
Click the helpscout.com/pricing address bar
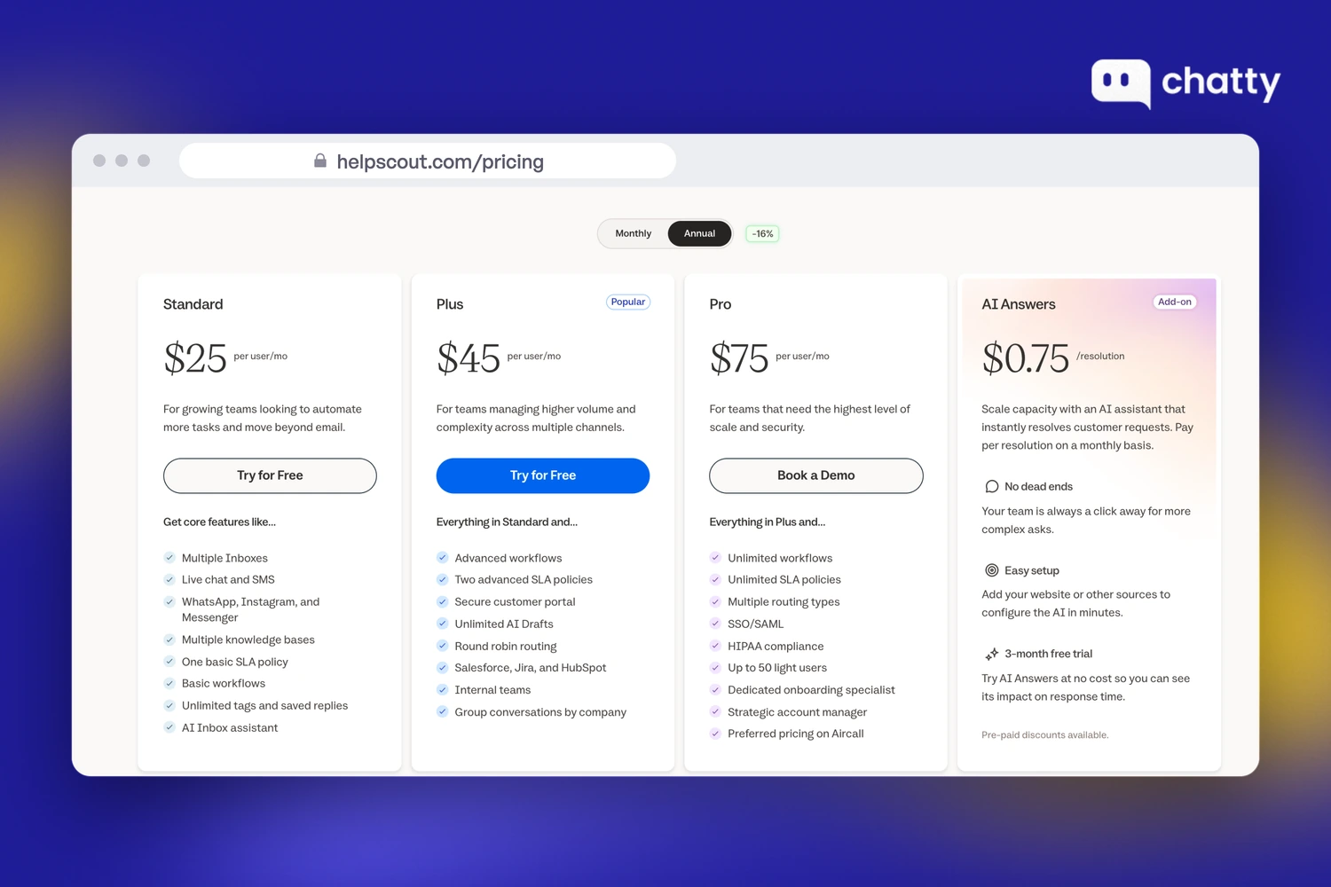point(428,161)
